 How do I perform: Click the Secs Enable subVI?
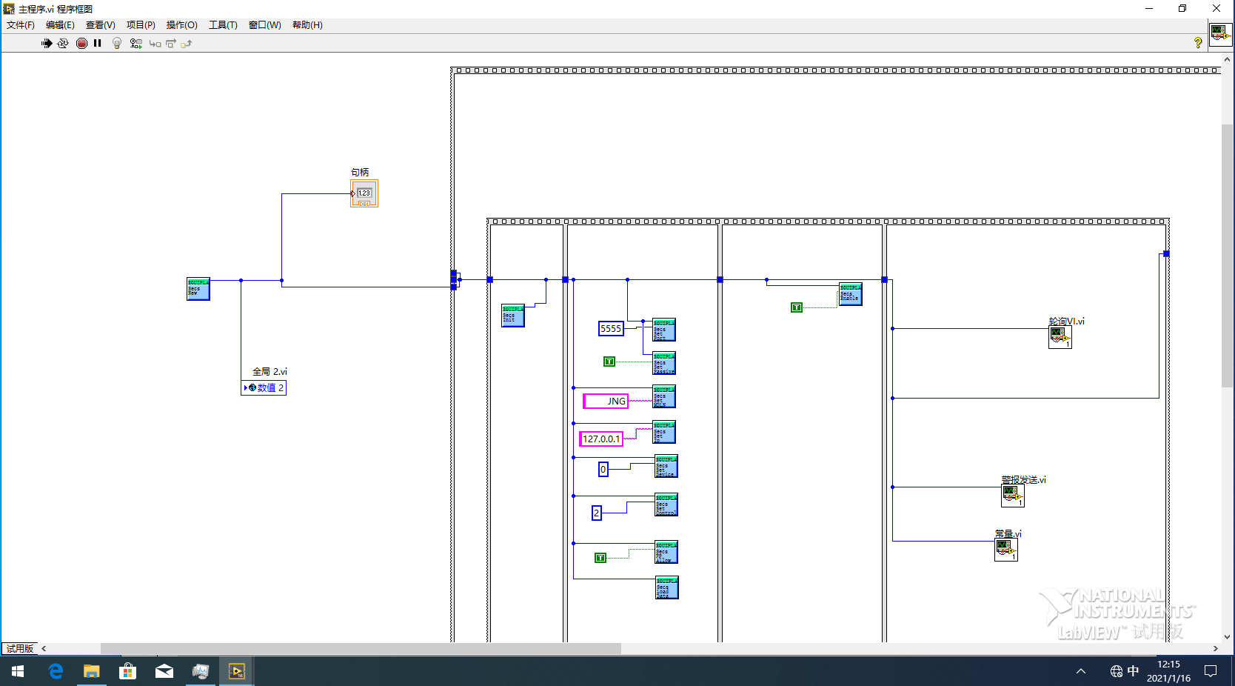click(x=850, y=294)
